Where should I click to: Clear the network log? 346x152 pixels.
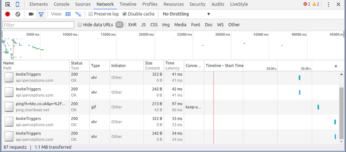click(18, 14)
